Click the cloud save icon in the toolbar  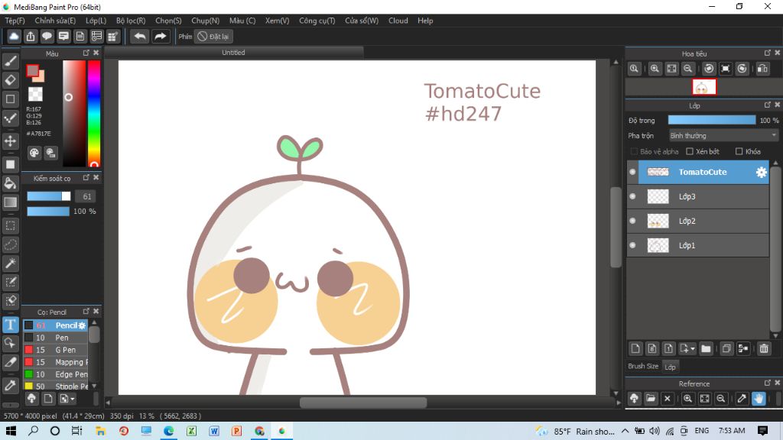[14, 37]
